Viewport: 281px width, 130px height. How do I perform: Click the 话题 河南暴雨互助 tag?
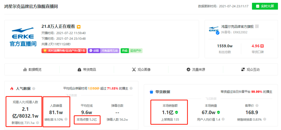click(103, 51)
